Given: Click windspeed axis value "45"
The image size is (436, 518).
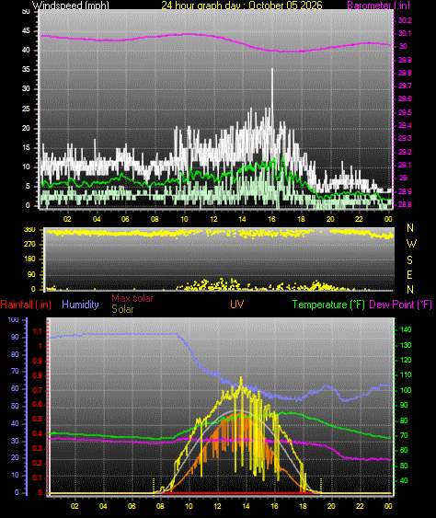Looking at the screenshot, I should pyautogui.click(x=26, y=30).
